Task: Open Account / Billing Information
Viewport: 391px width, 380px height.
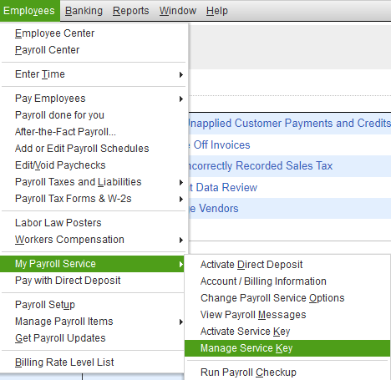Action: [x=287, y=281]
